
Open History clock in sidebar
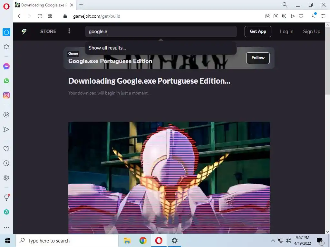(x=6, y=163)
